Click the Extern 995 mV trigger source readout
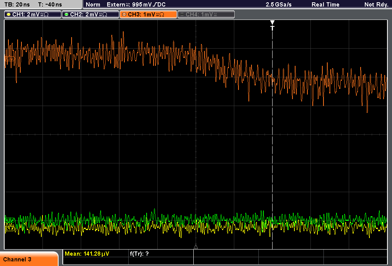The image size is (392, 266). tap(136, 5)
